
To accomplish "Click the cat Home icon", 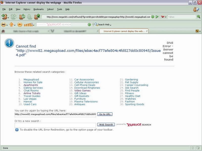I will click(37, 17).
